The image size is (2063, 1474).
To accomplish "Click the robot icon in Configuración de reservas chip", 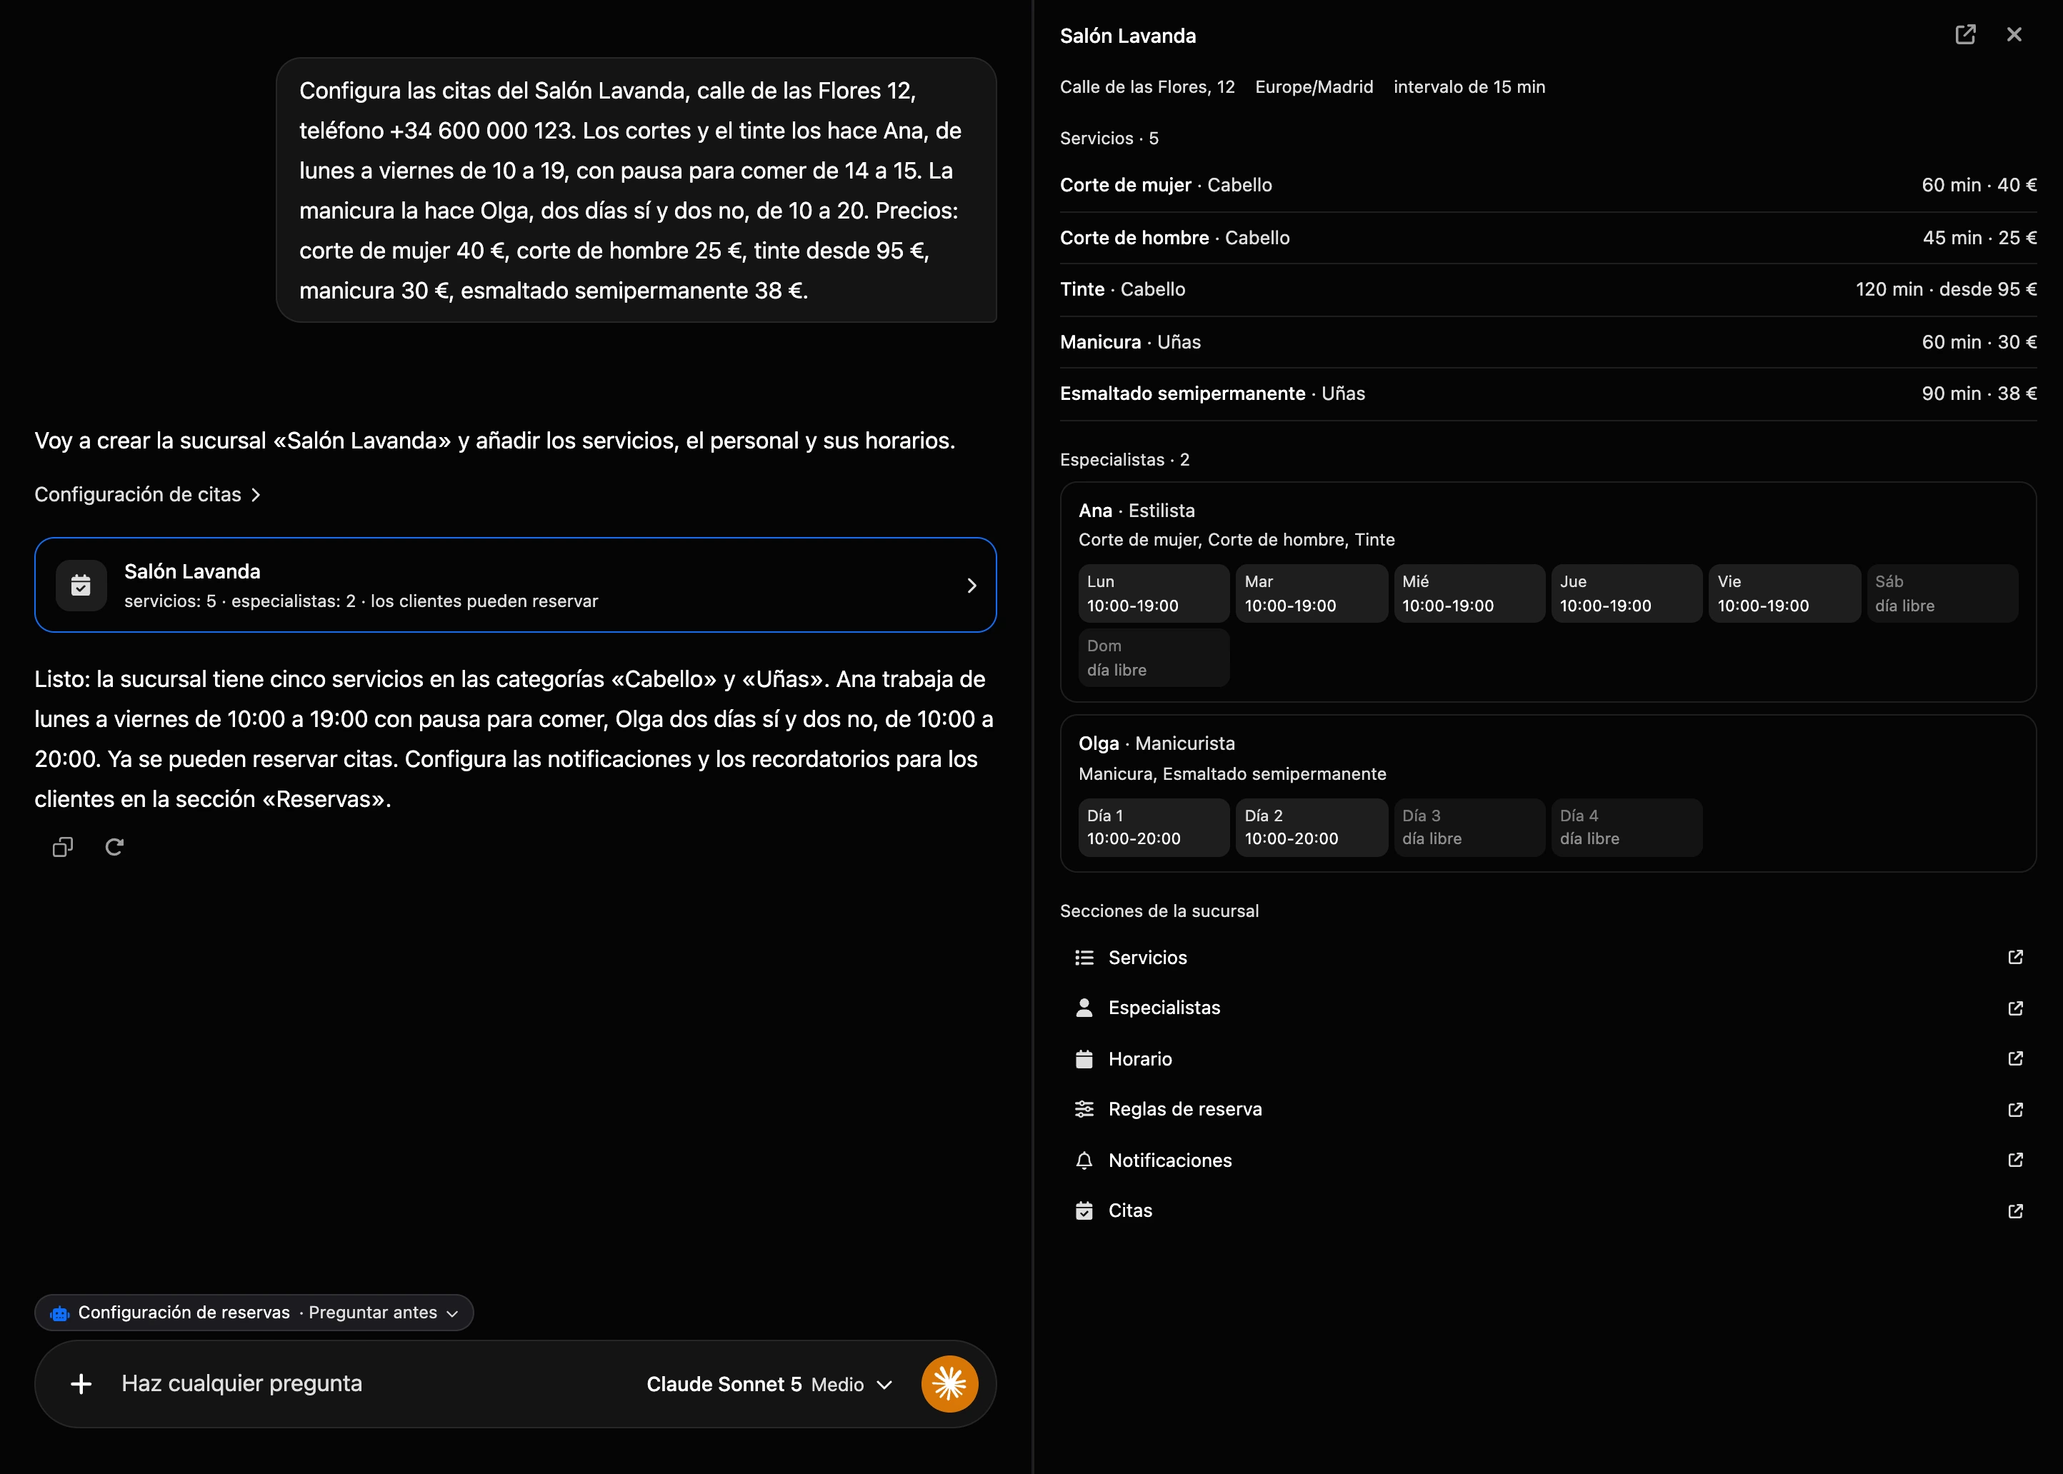I will pyautogui.click(x=60, y=1313).
